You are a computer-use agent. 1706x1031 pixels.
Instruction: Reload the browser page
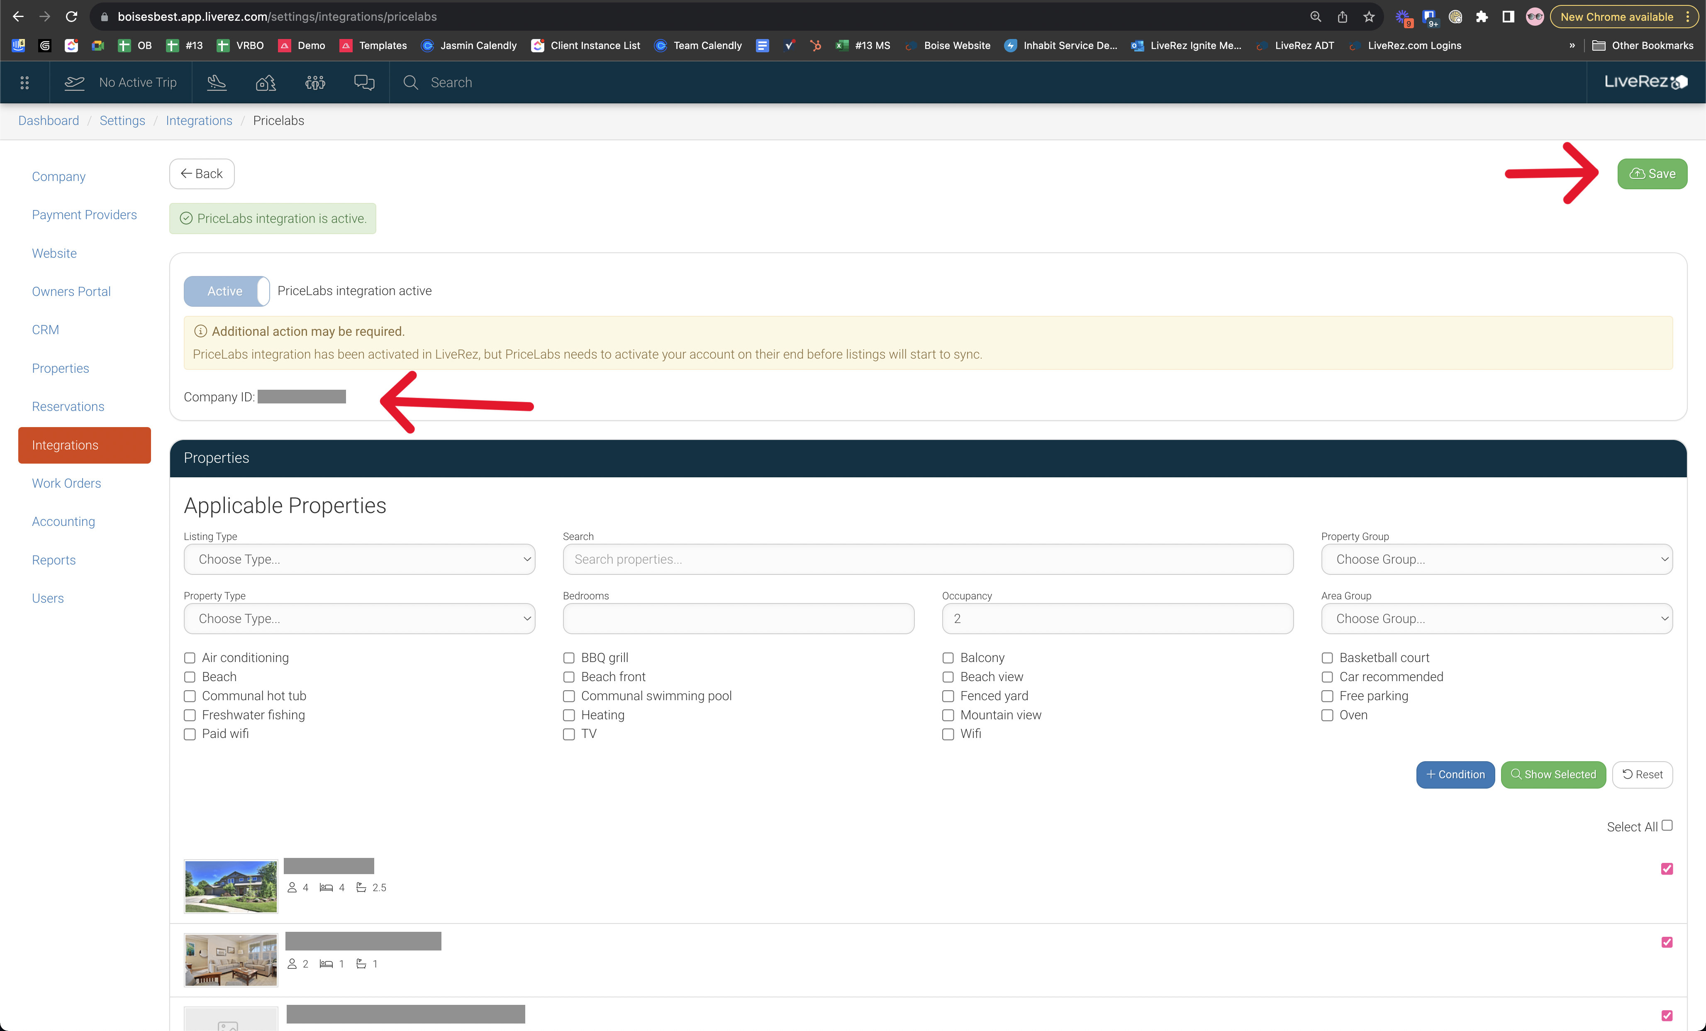[71, 17]
